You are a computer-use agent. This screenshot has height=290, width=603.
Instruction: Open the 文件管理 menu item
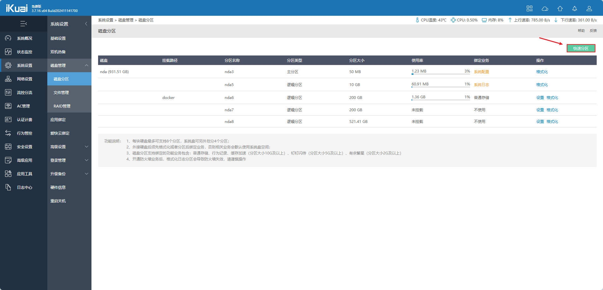61,92
